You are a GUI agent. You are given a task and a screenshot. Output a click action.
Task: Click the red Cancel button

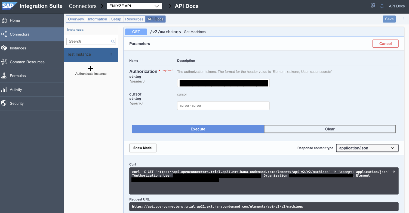[385, 44]
